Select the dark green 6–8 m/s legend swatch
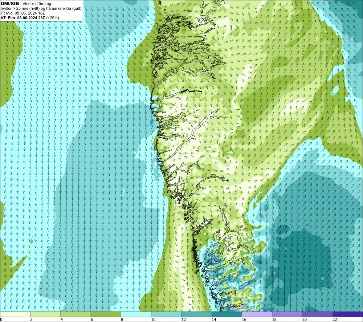 106,314
